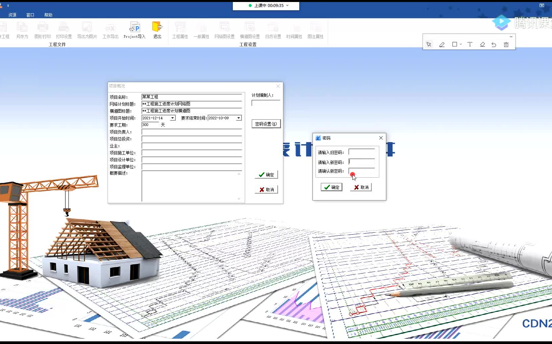Click the 网络计划标题 input field
Image resolution: width=552 pixels, height=344 pixels.
pyautogui.click(x=192, y=104)
